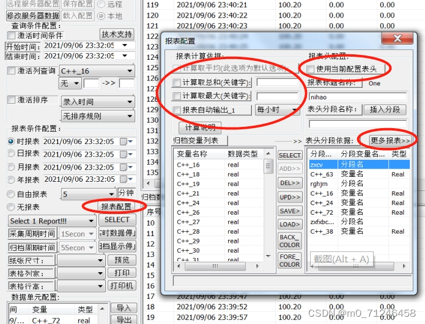Select zxcv row in segment list

tap(359, 164)
